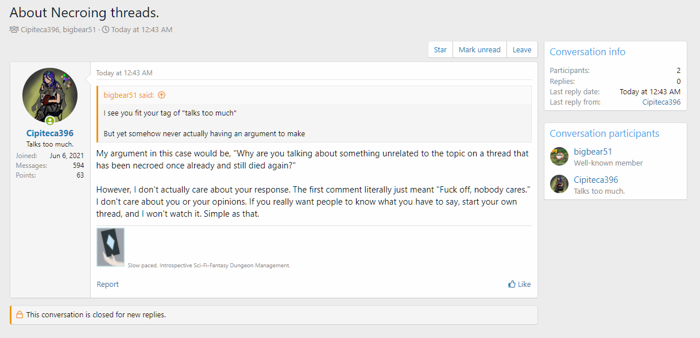Click the signature book cover thumbnail
The width and height of the screenshot is (700, 338).
click(110, 247)
